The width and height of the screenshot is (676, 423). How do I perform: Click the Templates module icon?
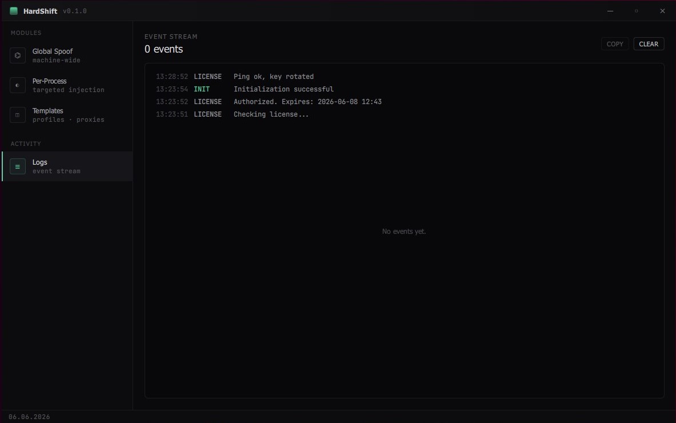click(18, 115)
